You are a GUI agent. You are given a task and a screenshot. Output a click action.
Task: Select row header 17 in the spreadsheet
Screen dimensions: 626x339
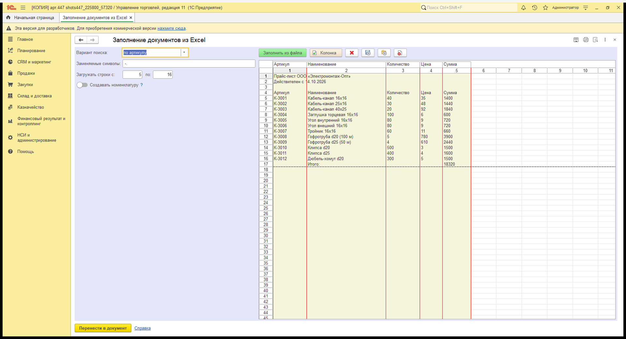[266, 164]
